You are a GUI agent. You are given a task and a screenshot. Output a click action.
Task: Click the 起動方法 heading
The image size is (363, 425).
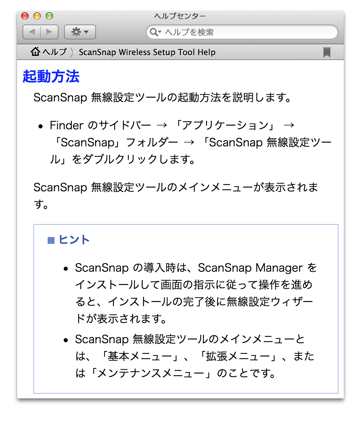tap(51, 76)
